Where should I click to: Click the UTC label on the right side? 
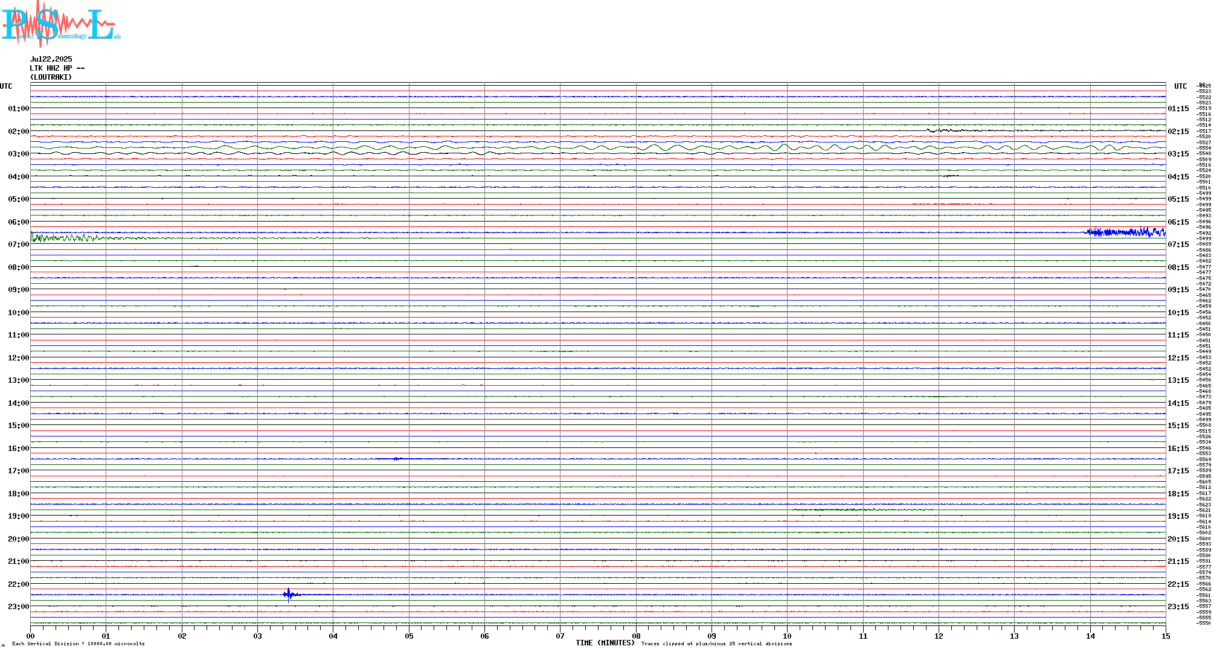[x=1181, y=86]
